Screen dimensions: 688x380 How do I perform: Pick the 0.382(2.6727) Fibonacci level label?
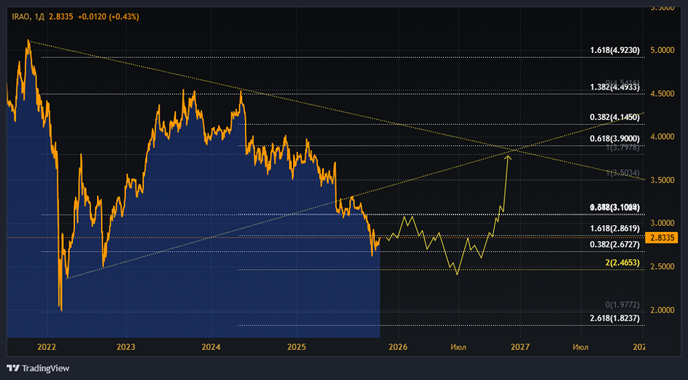coord(615,244)
